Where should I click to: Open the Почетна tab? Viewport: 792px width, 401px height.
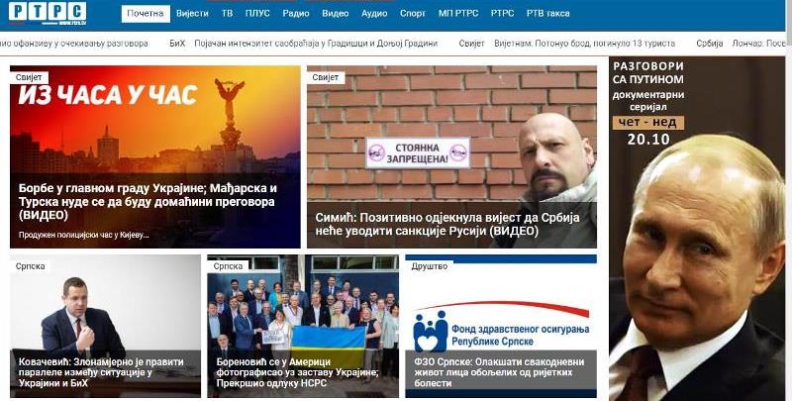146,14
